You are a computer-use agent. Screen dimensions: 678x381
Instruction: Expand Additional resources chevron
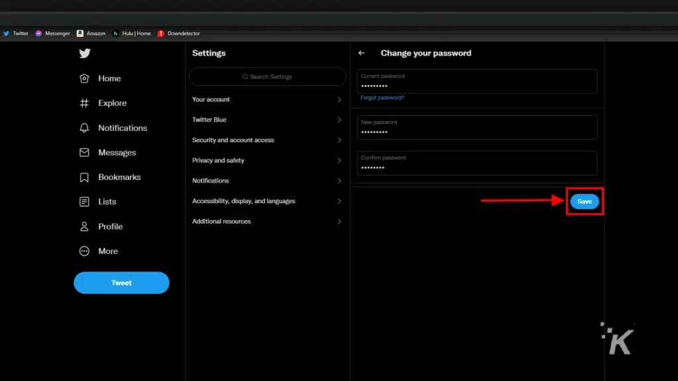pyautogui.click(x=340, y=221)
